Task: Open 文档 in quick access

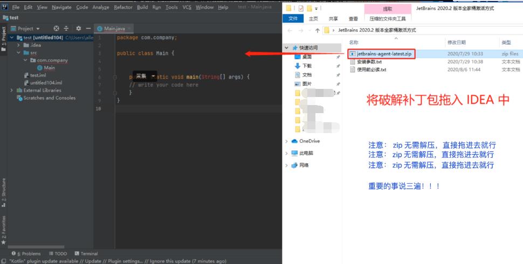Action: click(303, 75)
